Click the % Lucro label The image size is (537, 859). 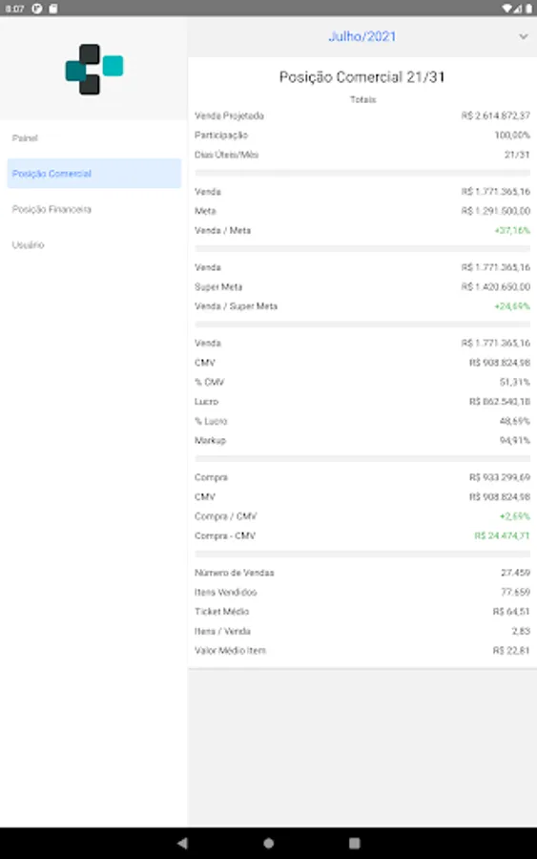[211, 421]
